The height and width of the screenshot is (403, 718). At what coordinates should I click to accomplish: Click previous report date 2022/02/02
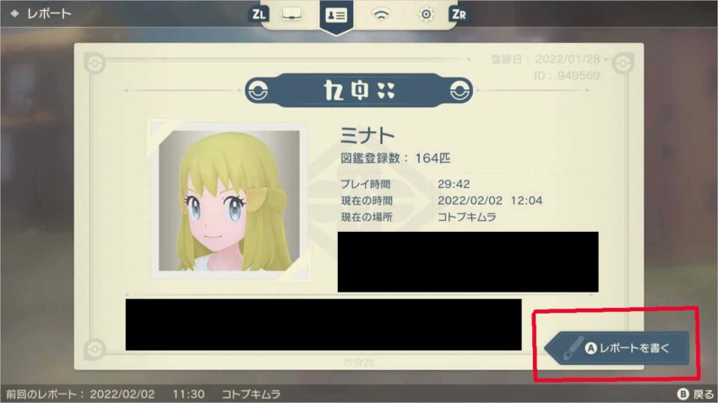coord(122,394)
